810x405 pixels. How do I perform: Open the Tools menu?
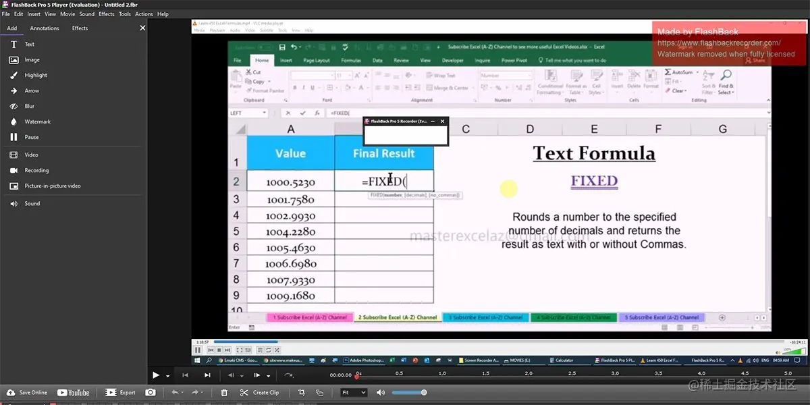pos(125,14)
